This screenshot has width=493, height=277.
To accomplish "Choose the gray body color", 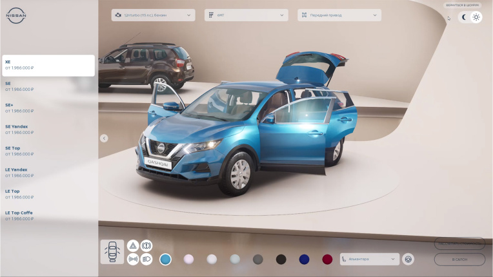I will (258, 260).
